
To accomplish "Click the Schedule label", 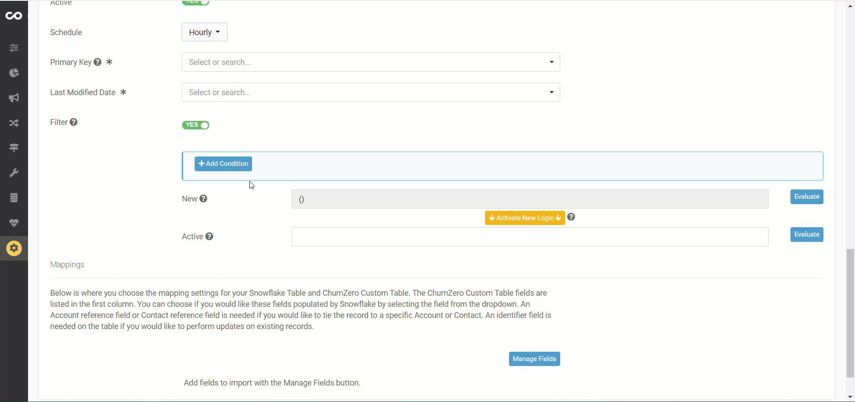I will (x=66, y=32).
